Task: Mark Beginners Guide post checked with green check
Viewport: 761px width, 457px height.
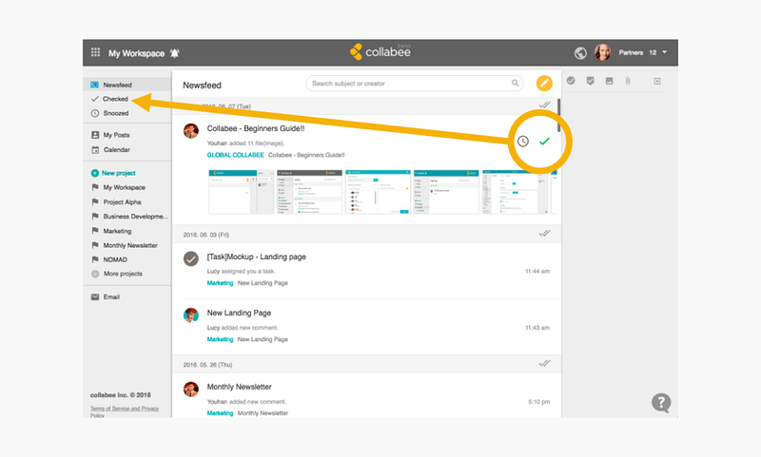Action: tap(544, 141)
